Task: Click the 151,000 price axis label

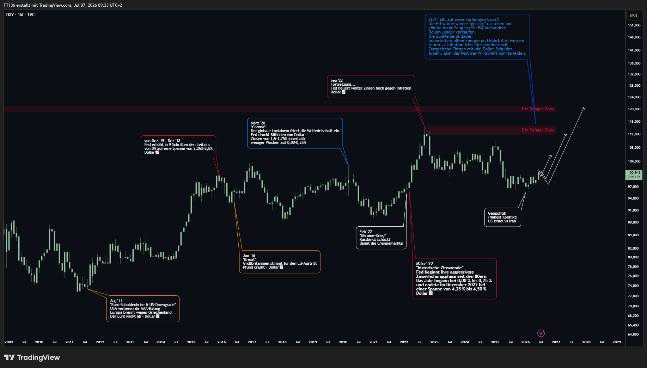Action: pyautogui.click(x=634, y=25)
